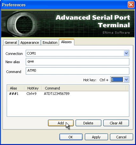Expand the Hot key dropdown arrow
The image size is (136, 145).
pos(126,80)
